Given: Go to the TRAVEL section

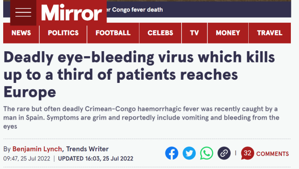Looking at the screenshot, I should click(x=270, y=33).
